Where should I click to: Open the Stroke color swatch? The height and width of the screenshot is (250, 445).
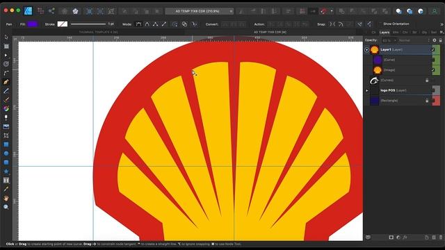(63, 24)
